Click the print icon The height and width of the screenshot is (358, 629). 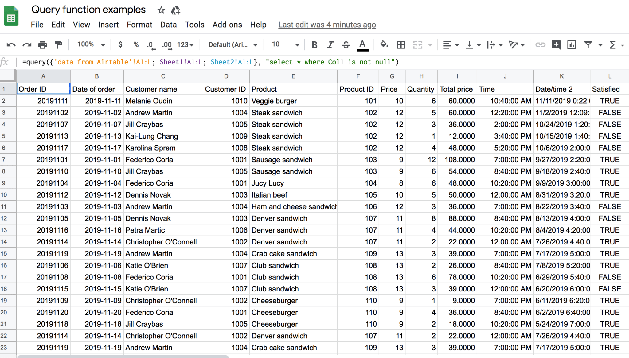pyautogui.click(x=42, y=45)
